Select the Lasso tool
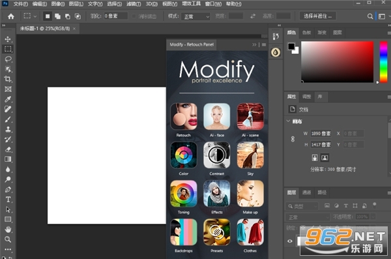Screen dimensions: 391x259 8,59
